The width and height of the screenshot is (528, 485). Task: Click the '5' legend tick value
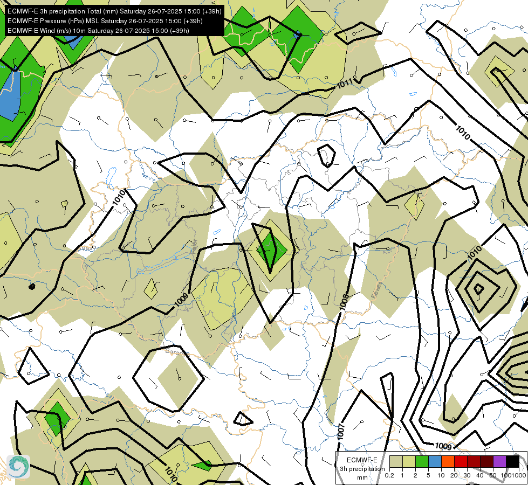tap(428, 475)
